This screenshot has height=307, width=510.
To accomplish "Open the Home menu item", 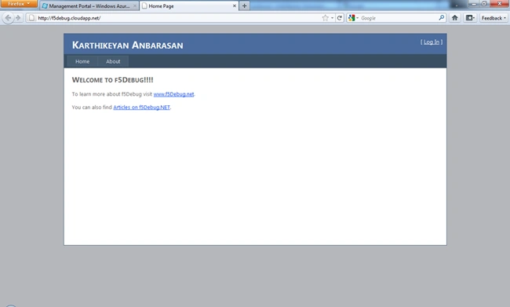I will 82,61.
